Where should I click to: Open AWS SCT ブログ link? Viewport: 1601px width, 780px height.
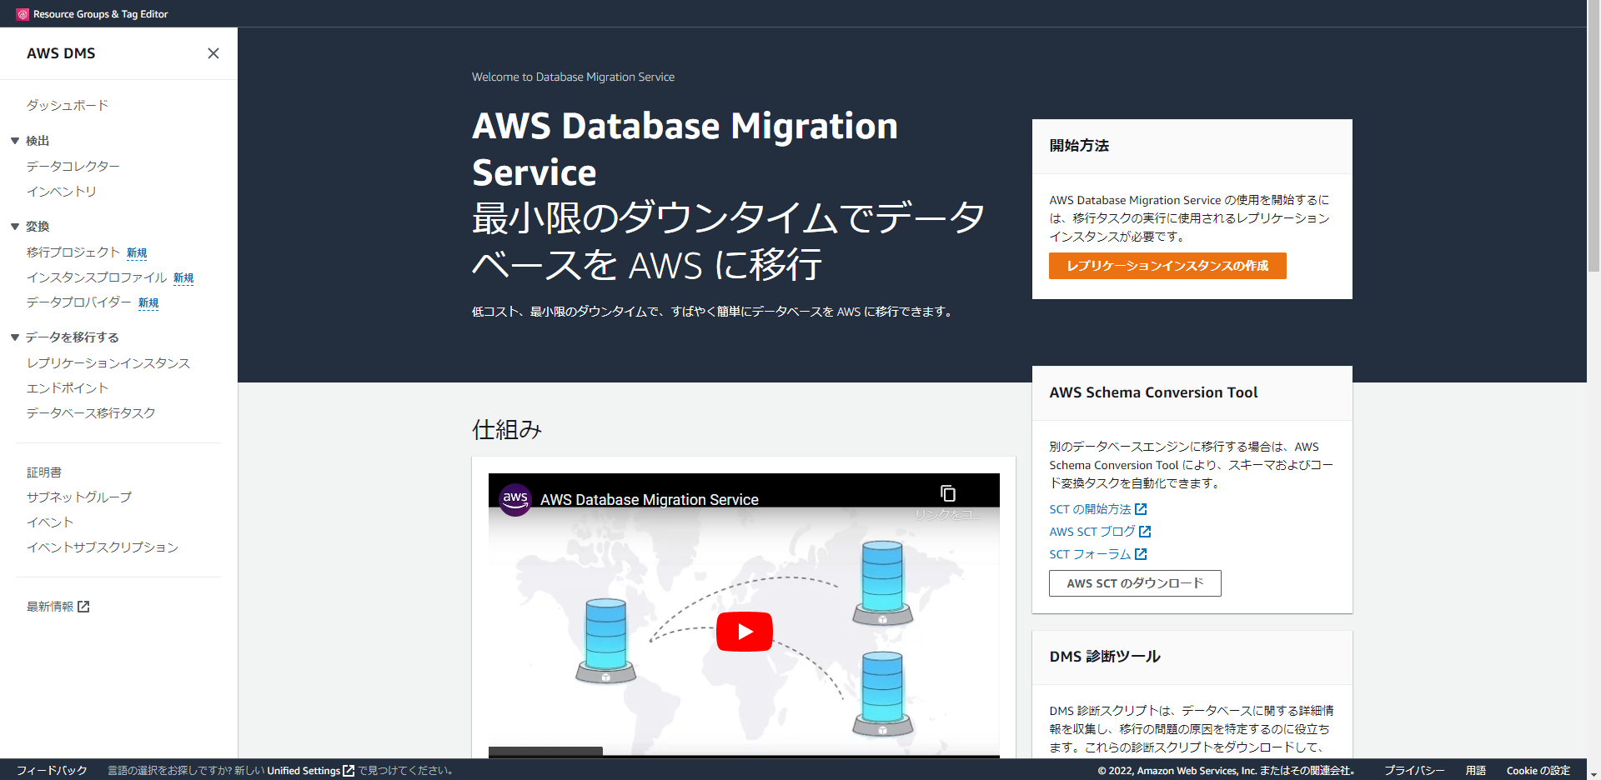click(1092, 532)
